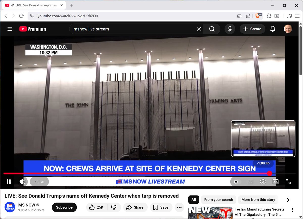Open options menu for Tesla video
Viewport: 303px width, 219px height.
click(292, 210)
